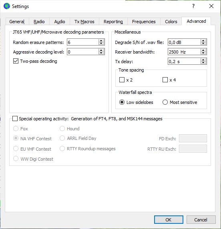Click the up arrow for Degrade S/N value
The image size is (221, 229).
[203, 41]
